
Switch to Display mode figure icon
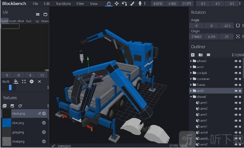point(140,4)
